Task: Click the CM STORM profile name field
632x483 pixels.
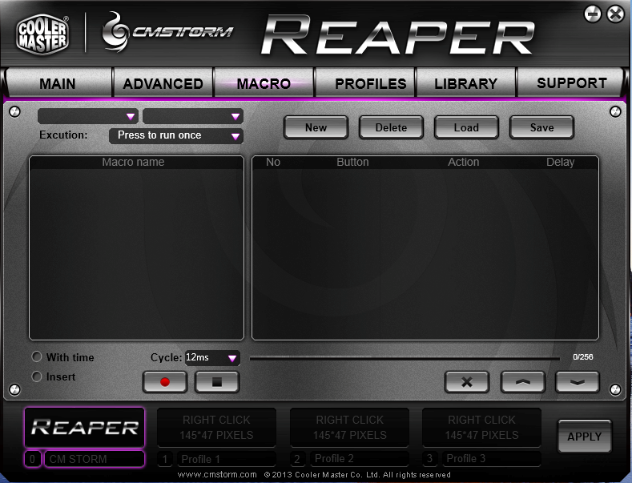Action: 95,459
